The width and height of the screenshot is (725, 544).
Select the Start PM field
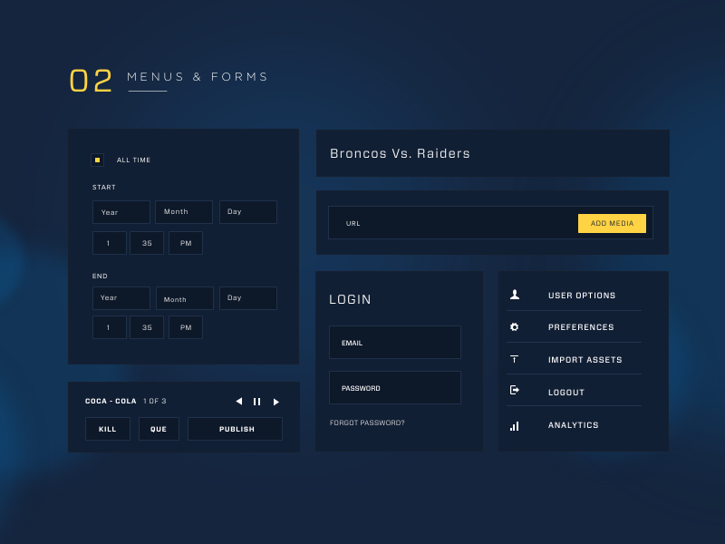point(186,243)
